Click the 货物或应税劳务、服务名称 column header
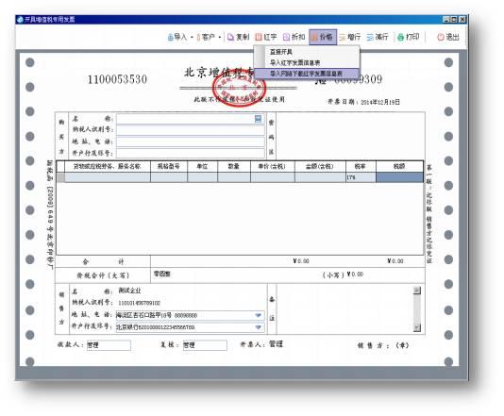504x416 pixels. [x=108, y=166]
